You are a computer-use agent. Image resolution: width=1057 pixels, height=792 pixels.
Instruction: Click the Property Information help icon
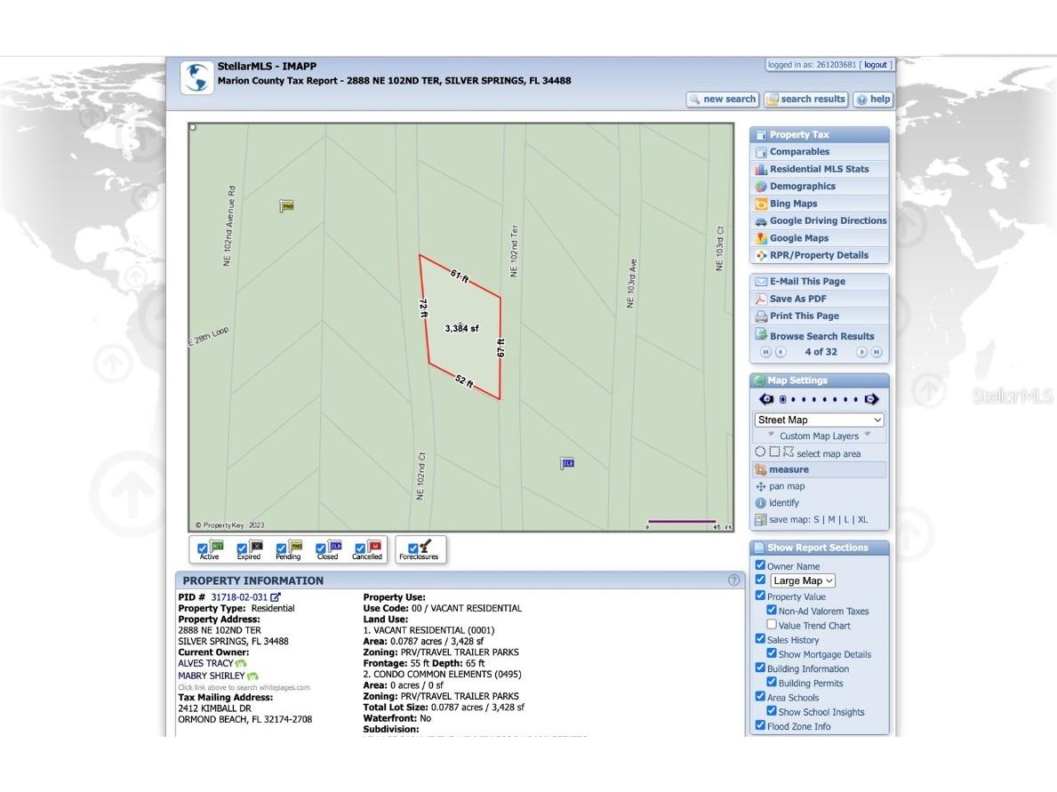point(733,580)
